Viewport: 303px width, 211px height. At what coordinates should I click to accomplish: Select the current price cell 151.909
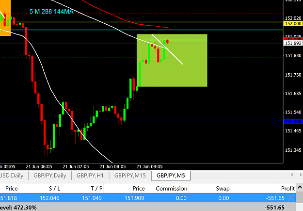tap(134, 198)
